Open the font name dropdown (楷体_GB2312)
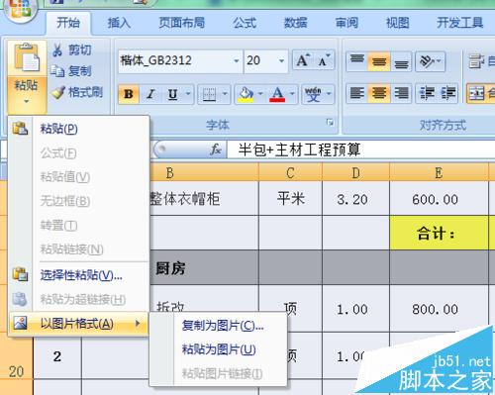The image size is (495, 395). pyautogui.click(x=237, y=61)
